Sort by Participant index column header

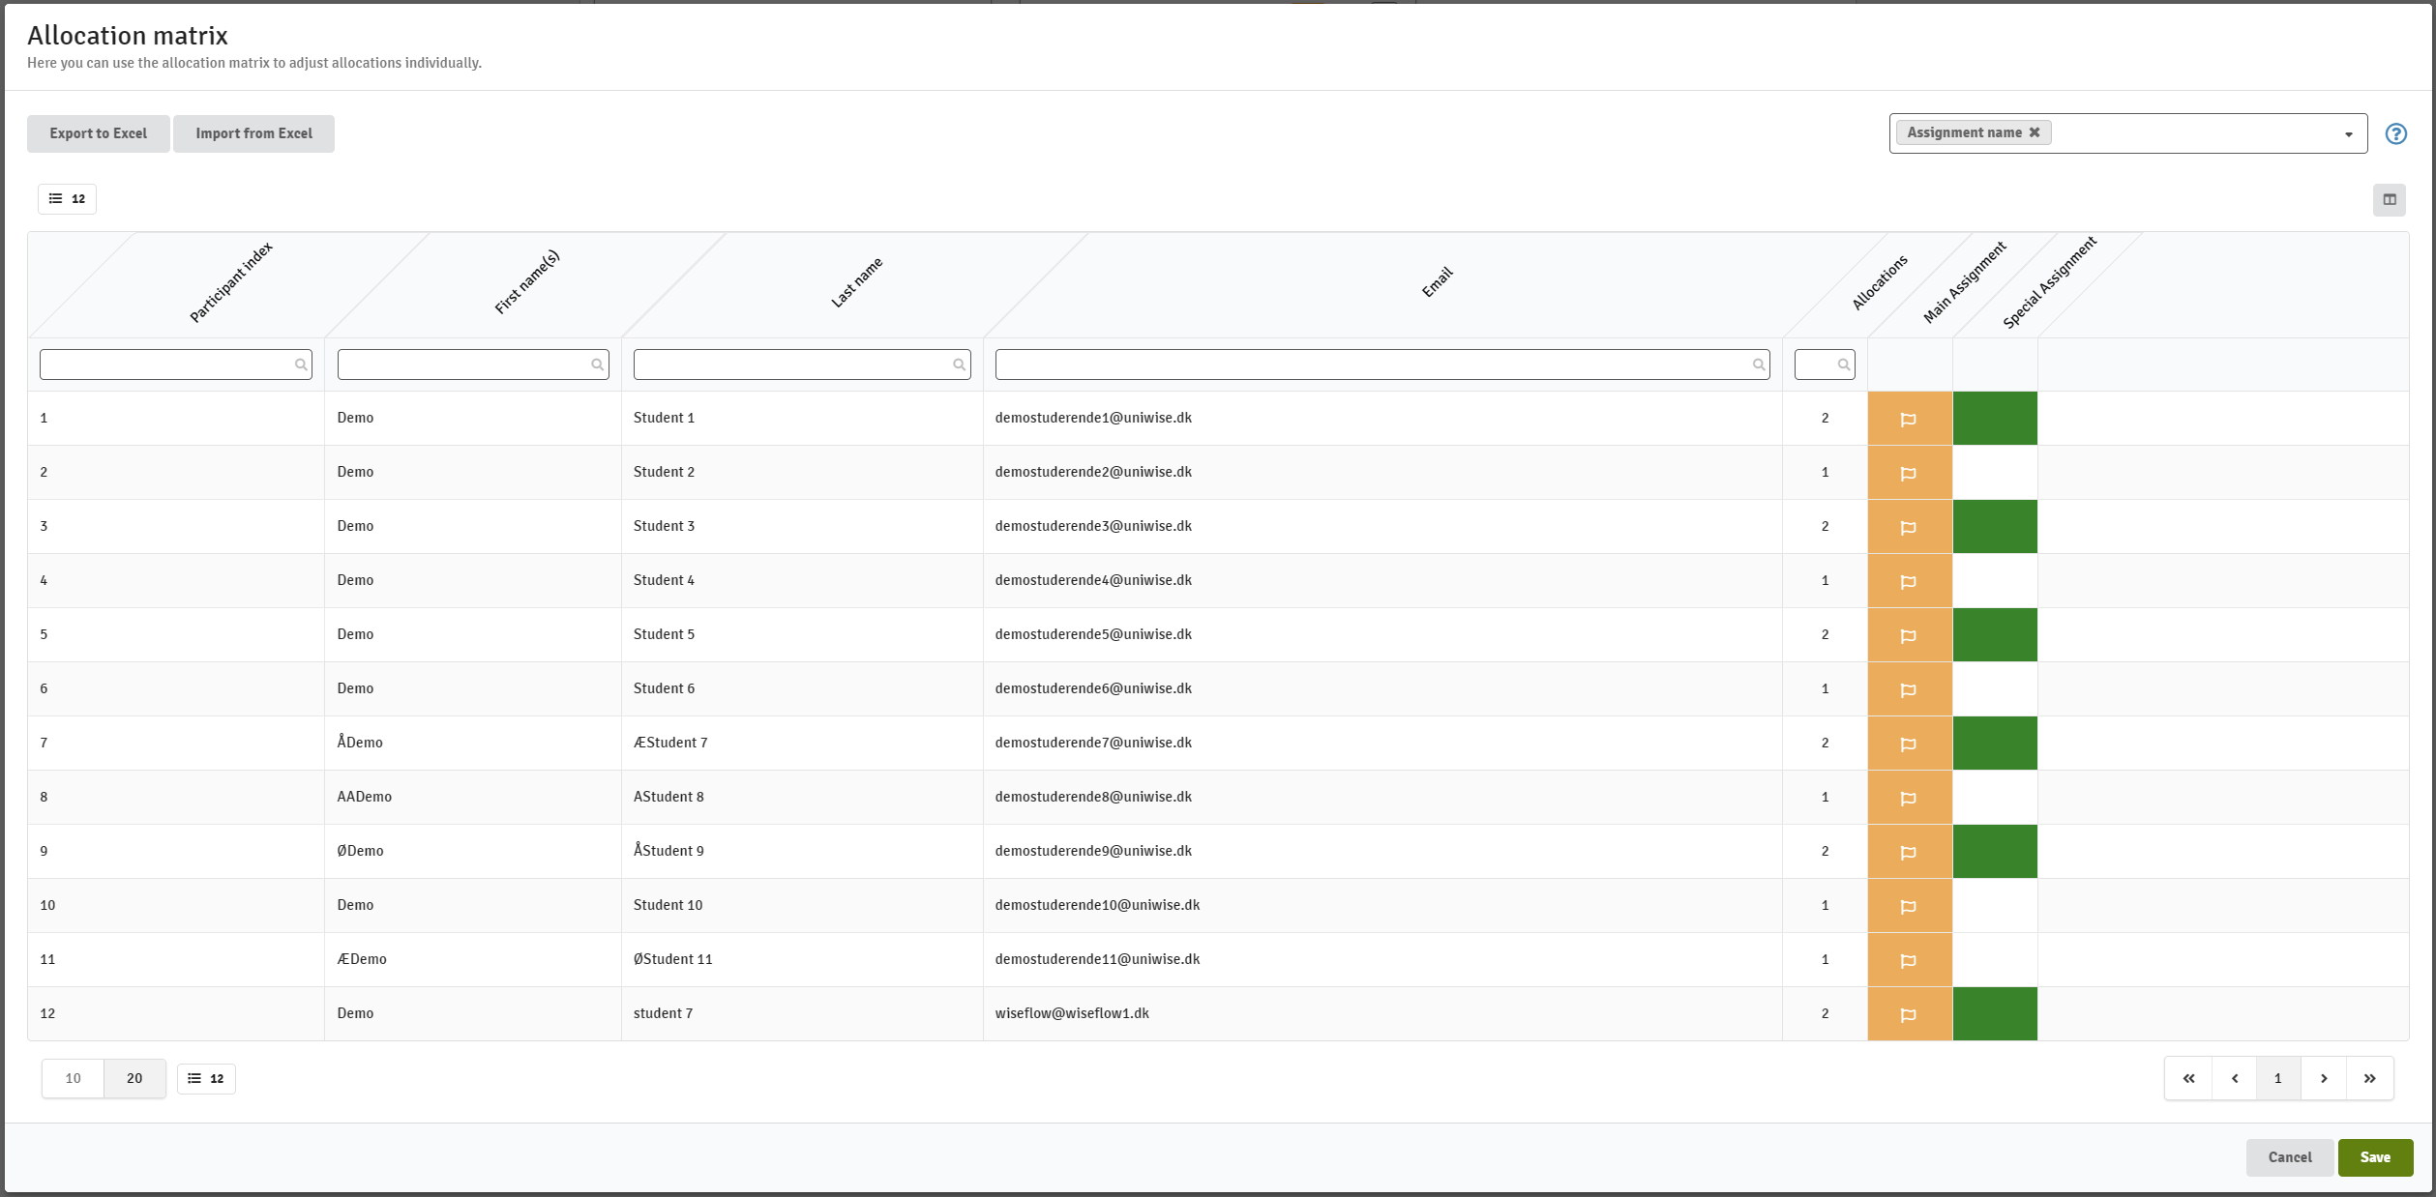(230, 283)
